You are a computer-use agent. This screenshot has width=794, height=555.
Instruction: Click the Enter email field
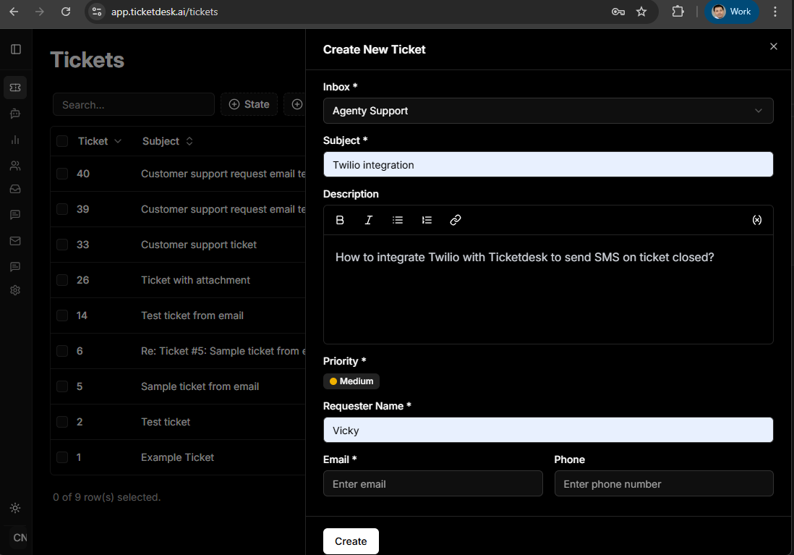point(433,484)
